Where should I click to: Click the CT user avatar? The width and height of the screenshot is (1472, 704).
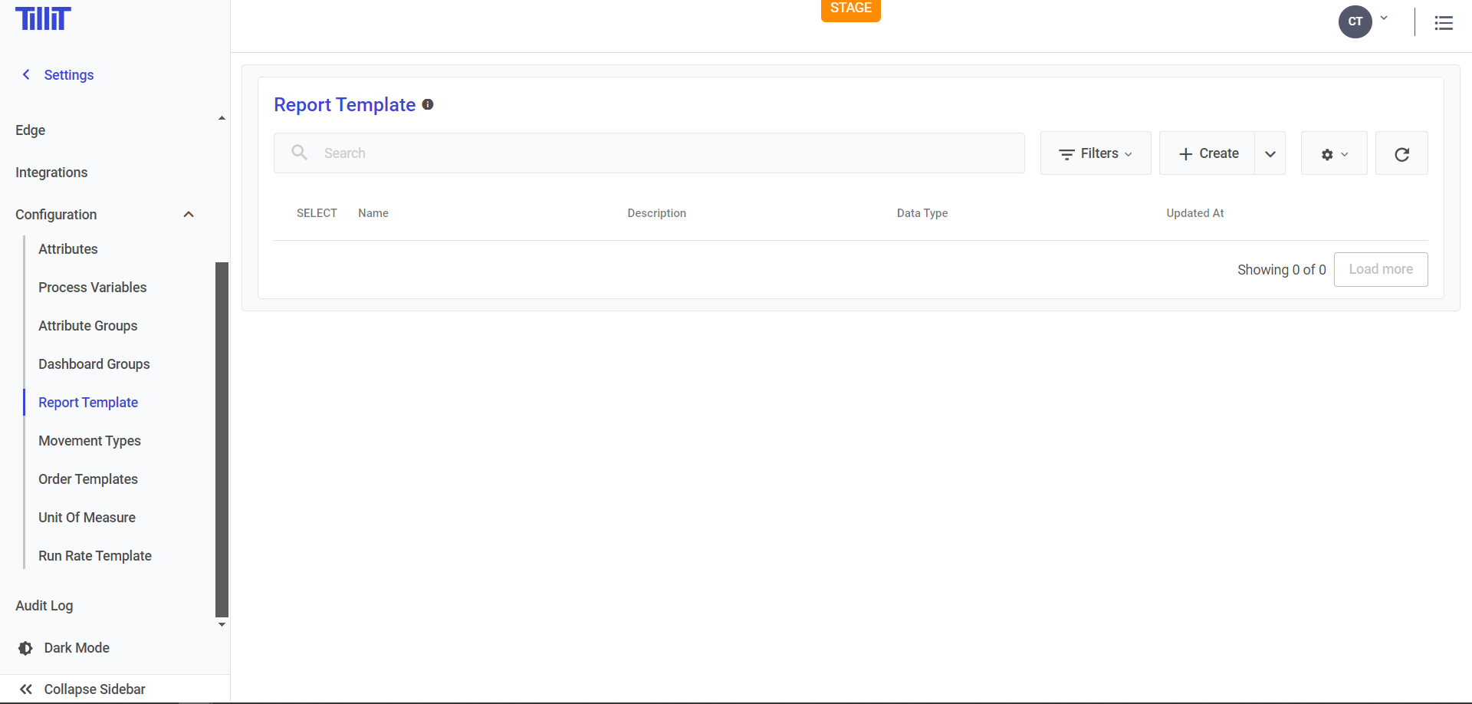click(1355, 21)
